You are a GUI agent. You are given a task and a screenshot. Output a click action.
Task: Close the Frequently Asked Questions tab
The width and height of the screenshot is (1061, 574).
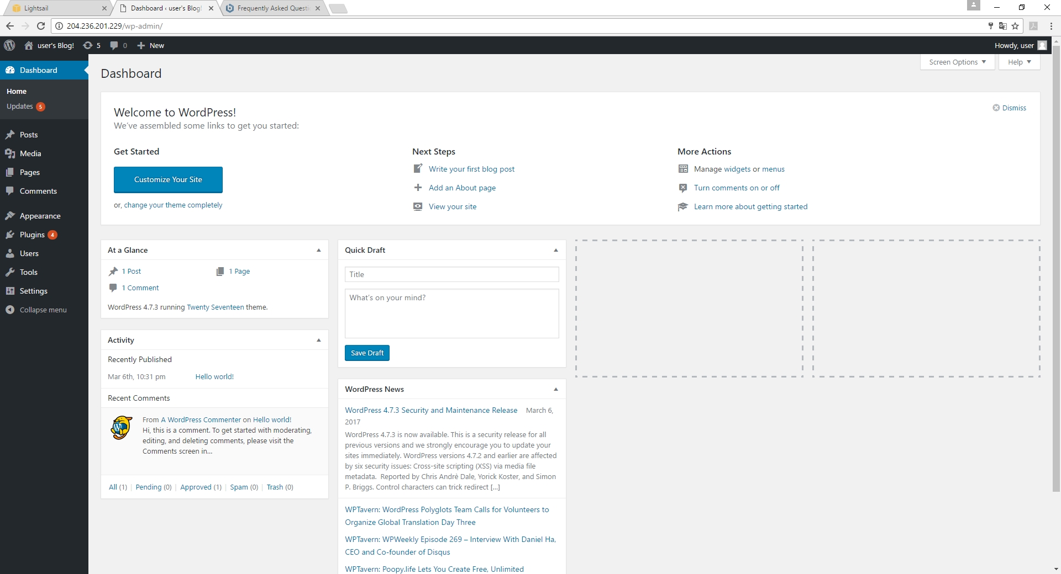318,8
